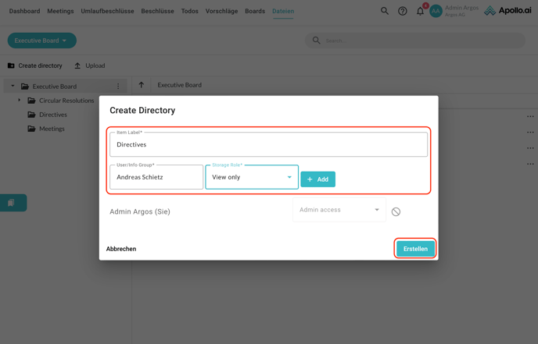Image resolution: width=538 pixels, height=344 pixels.
Task: Open the Executive Board three-dot menu
Action: point(118,87)
